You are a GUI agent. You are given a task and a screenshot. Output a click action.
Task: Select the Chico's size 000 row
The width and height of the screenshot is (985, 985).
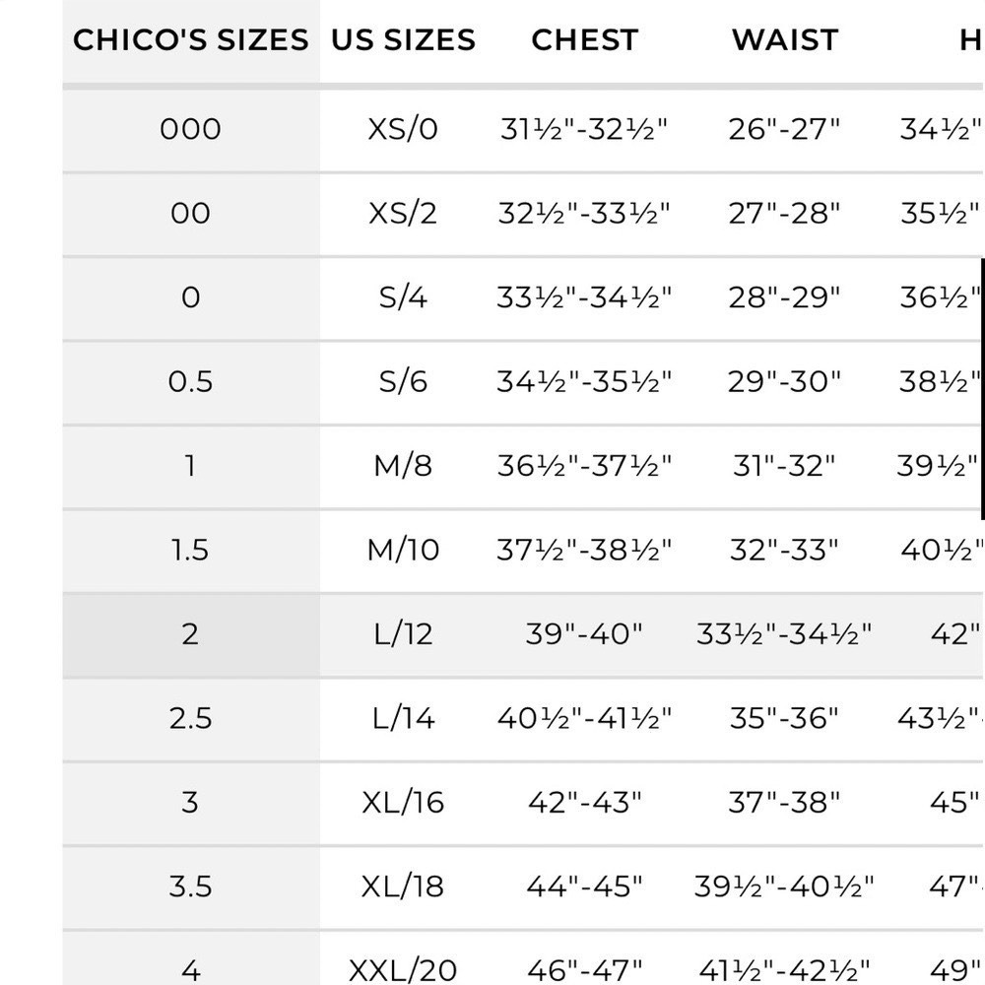[523, 129]
